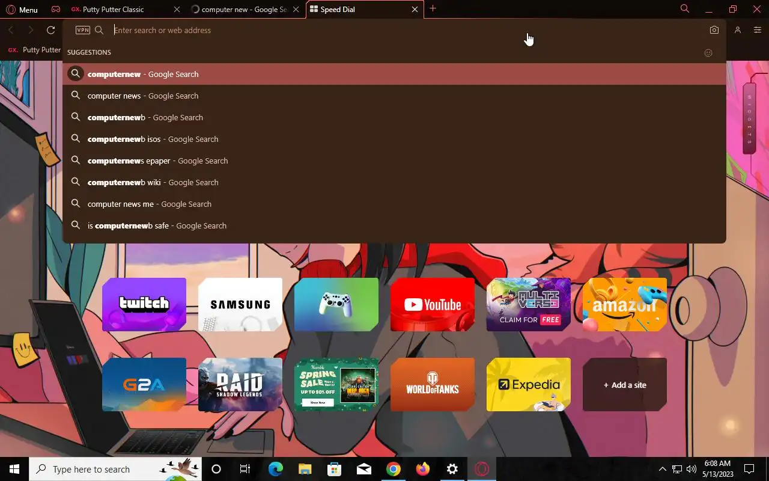769x481 pixels.
Task: Open the Samsung speed dial tile
Action: tap(240, 304)
